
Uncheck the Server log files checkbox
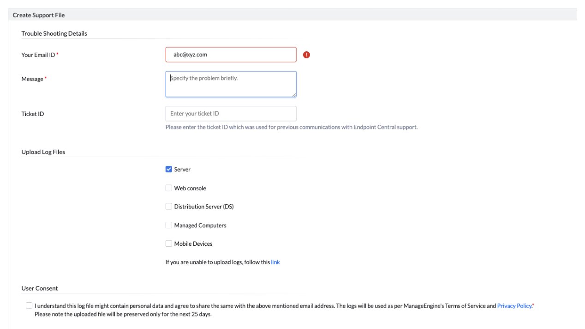[169, 169]
